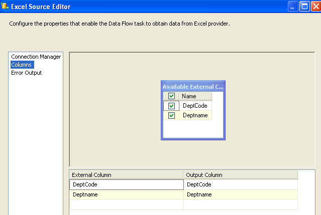The height and width of the screenshot is (215, 321).
Task: Minimize the Excel Source Editor window
Action: (x=293, y=7)
